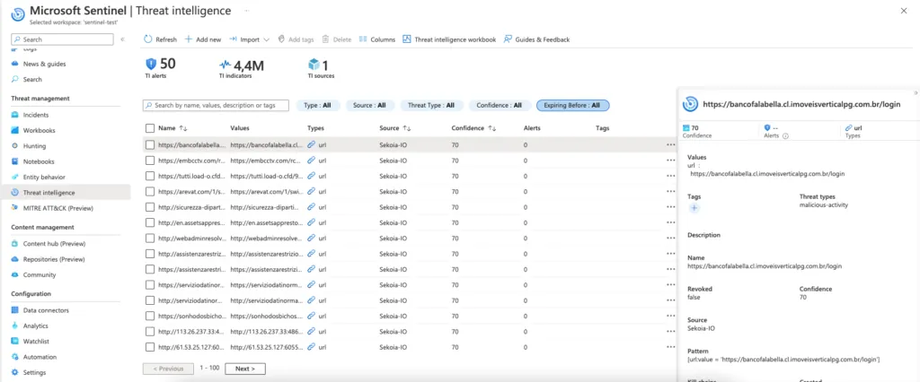The height and width of the screenshot is (382, 920).
Task: Click the < Previous pagination button
Action: (x=167, y=369)
